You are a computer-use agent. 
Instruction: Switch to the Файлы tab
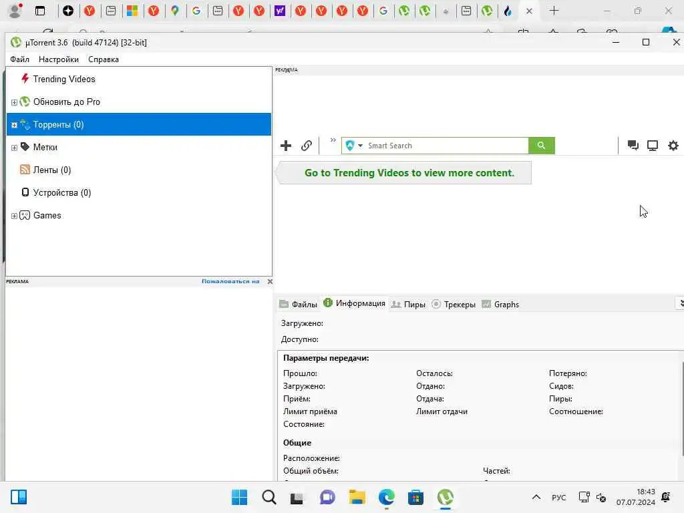[x=299, y=305]
